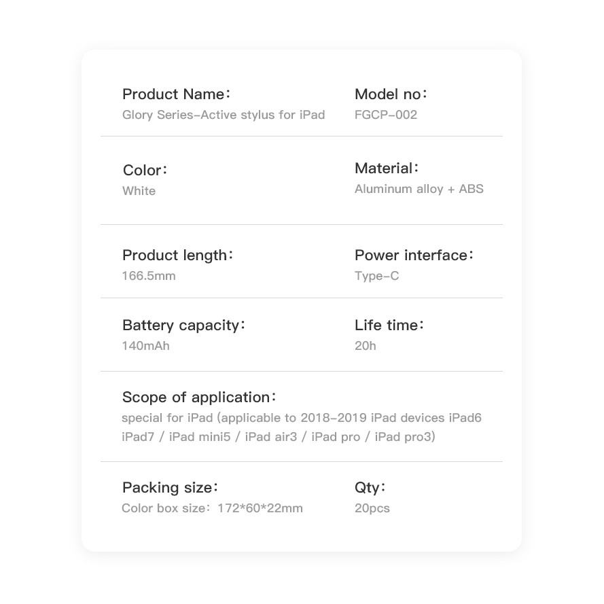Click the color box size 172*60*22mm text
604x604 pixels.
[213, 508]
